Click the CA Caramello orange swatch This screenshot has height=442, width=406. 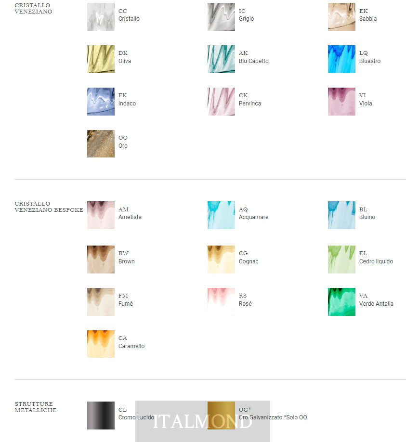[x=101, y=344]
